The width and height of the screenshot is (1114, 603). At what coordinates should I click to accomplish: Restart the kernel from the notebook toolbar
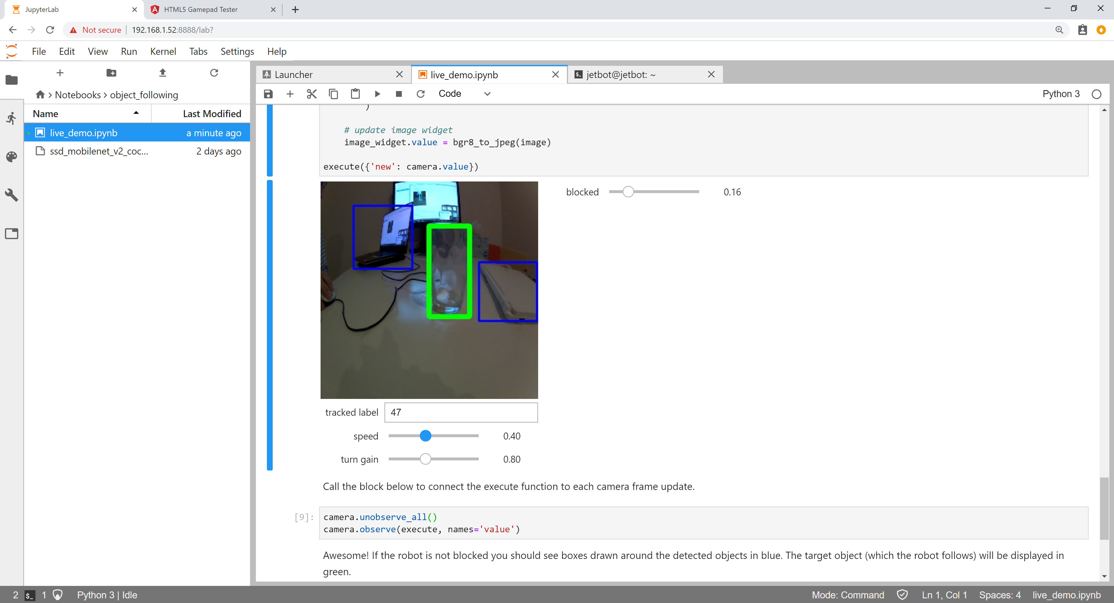point(420,94)
